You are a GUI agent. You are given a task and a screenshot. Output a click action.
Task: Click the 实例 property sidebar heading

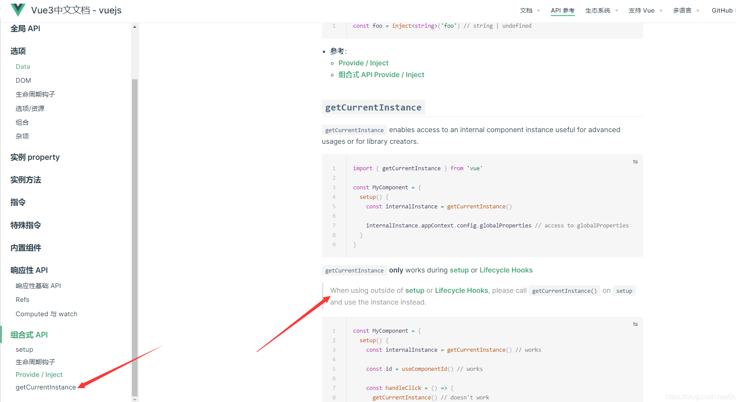coord(35,157)
